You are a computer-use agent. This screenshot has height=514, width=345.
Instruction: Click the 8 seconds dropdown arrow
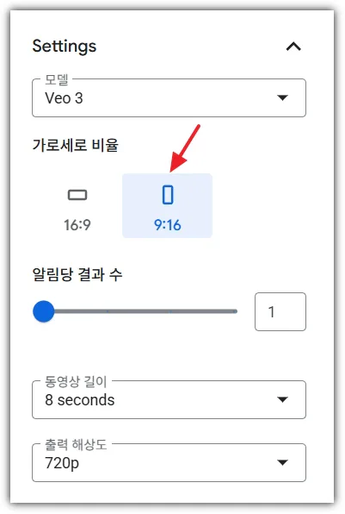click(x=282, y=399)
